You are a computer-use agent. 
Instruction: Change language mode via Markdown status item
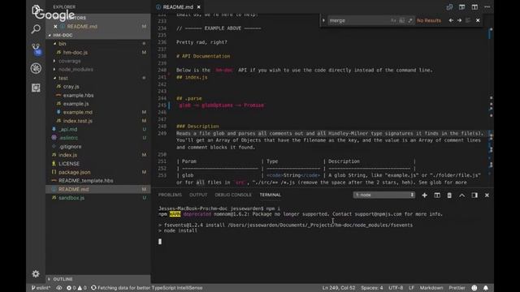coord(431,288)
